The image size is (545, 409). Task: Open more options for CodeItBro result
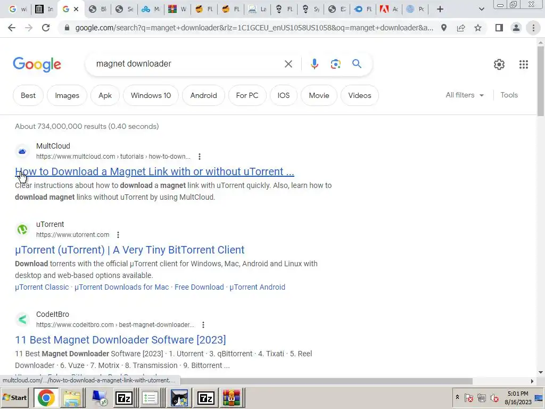(203, 325)
